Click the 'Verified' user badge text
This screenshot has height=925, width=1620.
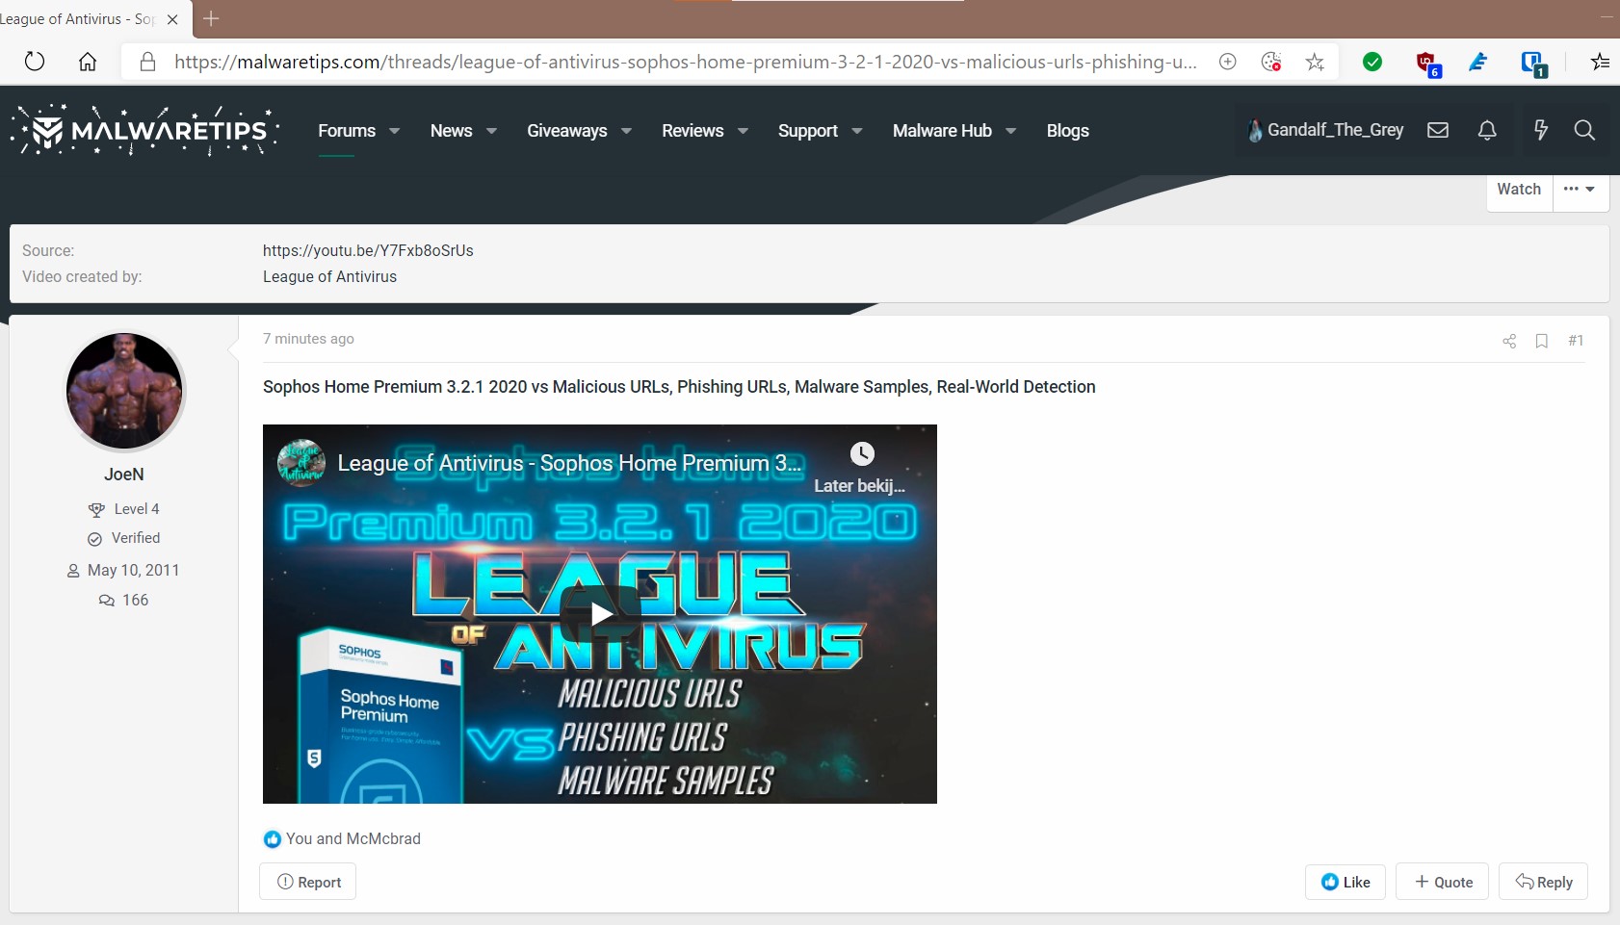click(x=136, y=538)
